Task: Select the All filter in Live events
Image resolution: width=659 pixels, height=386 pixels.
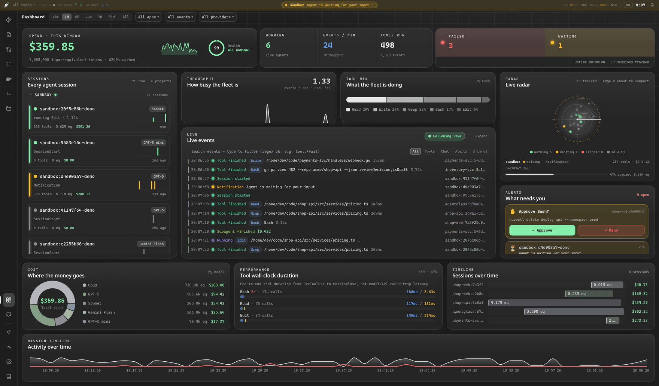Action: pos(415,151)
